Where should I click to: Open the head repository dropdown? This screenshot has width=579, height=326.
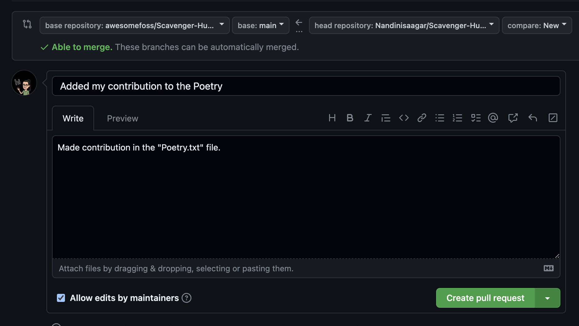tap(404, 25)
